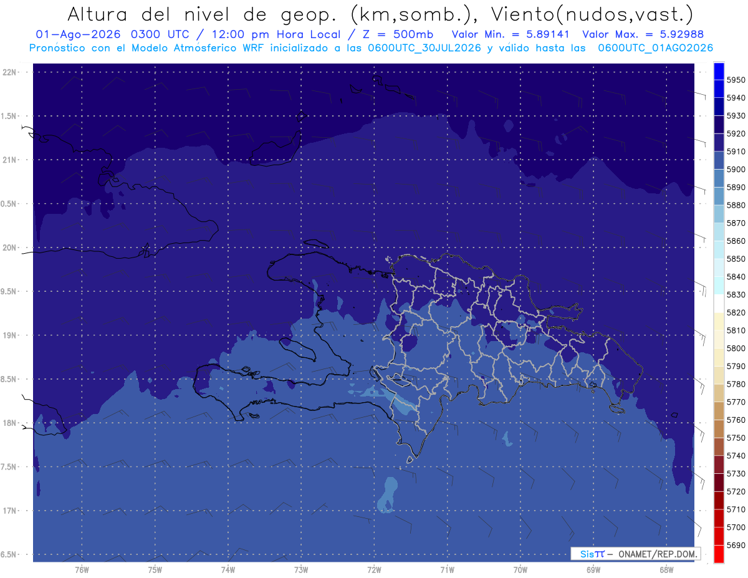
Task: Click the "0600UTC_01AGO2026" valid-until time
Action: click(656, 48)
